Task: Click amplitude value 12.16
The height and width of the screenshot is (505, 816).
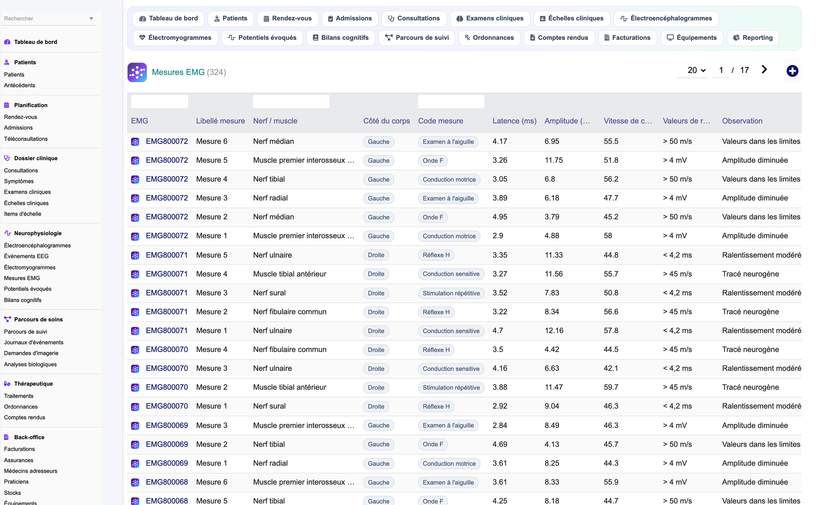Action: pyautogui.click(x=554, y=331)
